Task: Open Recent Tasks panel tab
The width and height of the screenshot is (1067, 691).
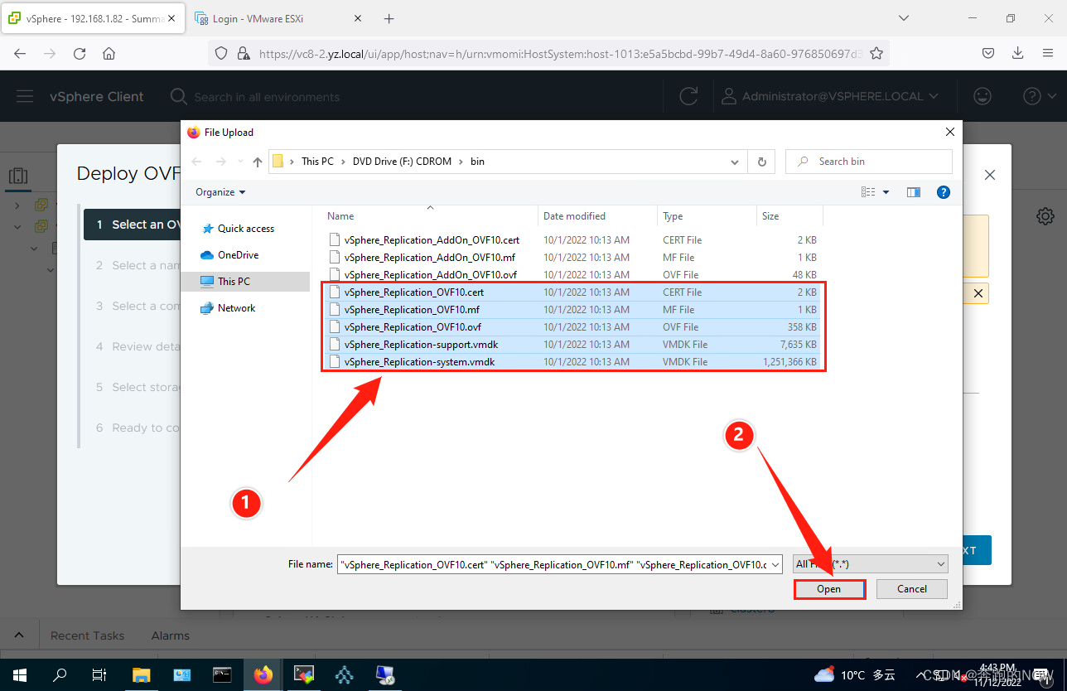Action: tap(87, 635)
